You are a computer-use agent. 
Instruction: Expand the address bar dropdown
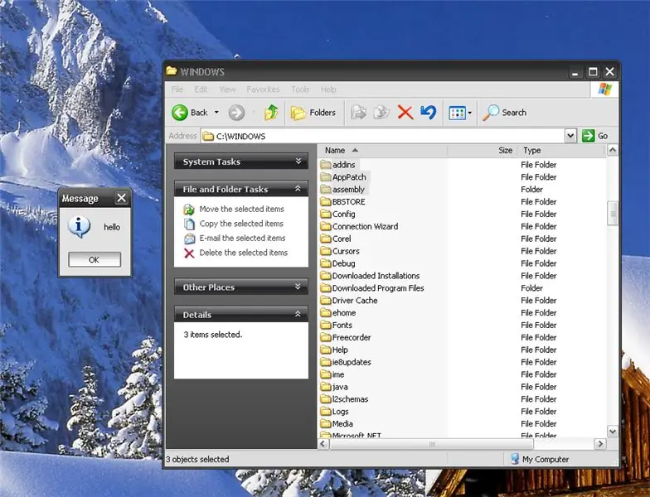coord(570,136)
